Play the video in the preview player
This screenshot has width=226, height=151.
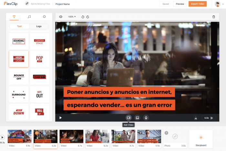(61, 118)
